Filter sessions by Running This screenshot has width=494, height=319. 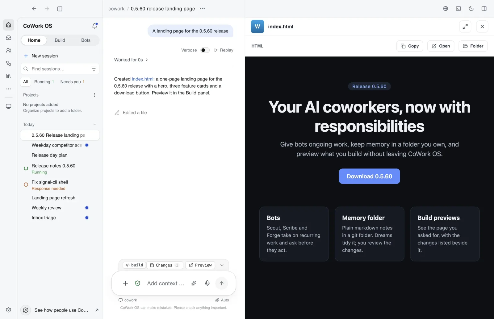click(x=44, y=82)
